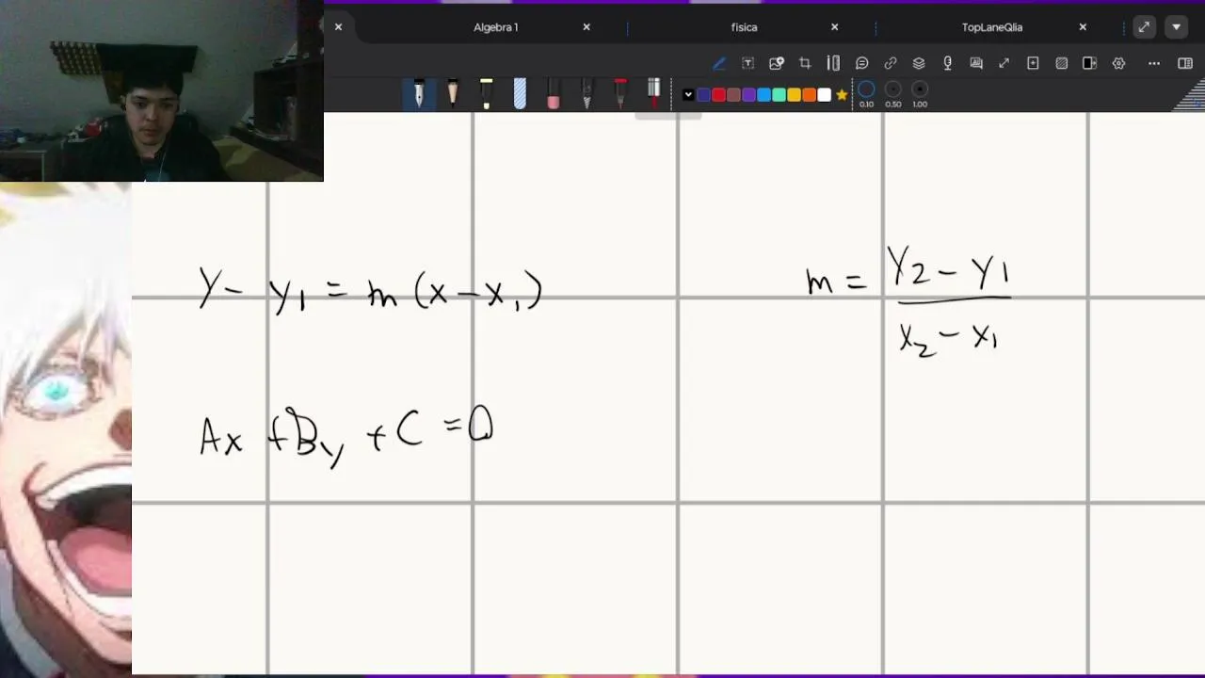Open the presentation slides icon

coord(976,63)
